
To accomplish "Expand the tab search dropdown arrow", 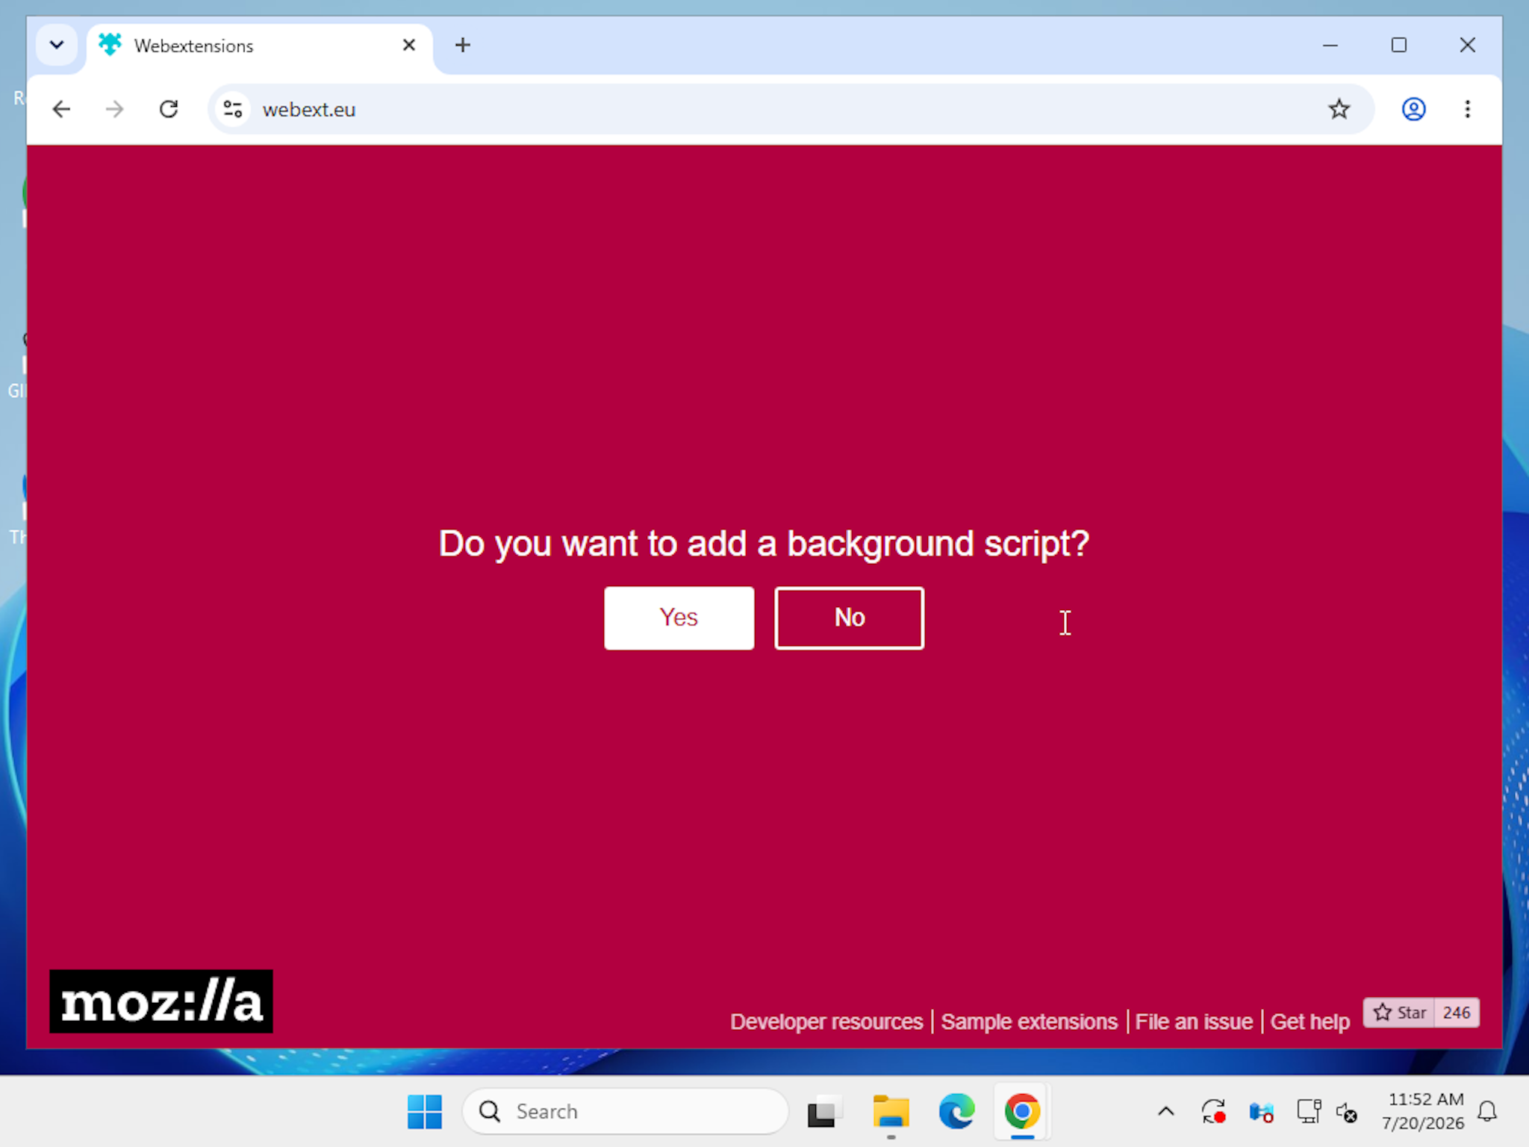I will [x=57, y=45].
